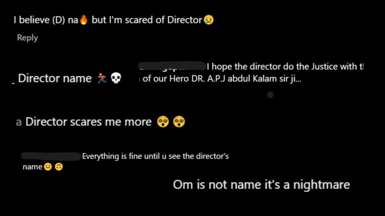The image size is (385, 216).
Task: Click the neutral face emoji after 'name'
Action: click(48, 167)
